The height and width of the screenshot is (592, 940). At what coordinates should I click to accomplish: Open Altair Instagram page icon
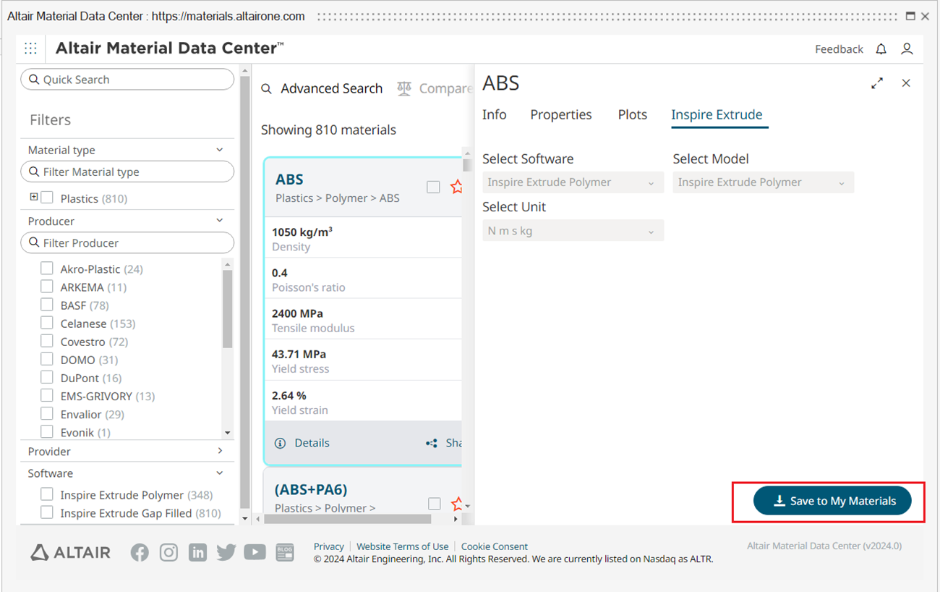click(x=168, y=552)
